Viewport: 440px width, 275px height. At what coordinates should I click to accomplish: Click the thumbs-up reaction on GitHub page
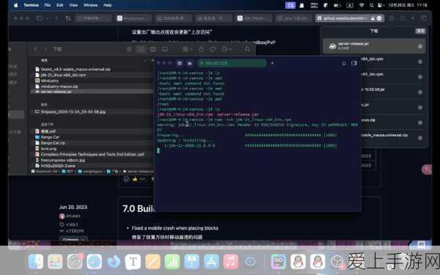click(x=139, y=179)
